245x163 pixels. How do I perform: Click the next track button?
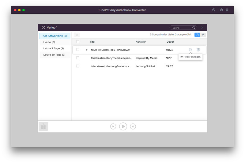[x=133, y=126]
